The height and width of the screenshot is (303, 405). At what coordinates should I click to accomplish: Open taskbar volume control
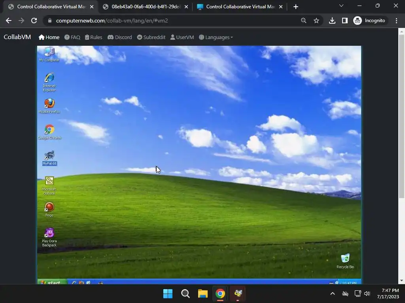[x=367, y=294]
